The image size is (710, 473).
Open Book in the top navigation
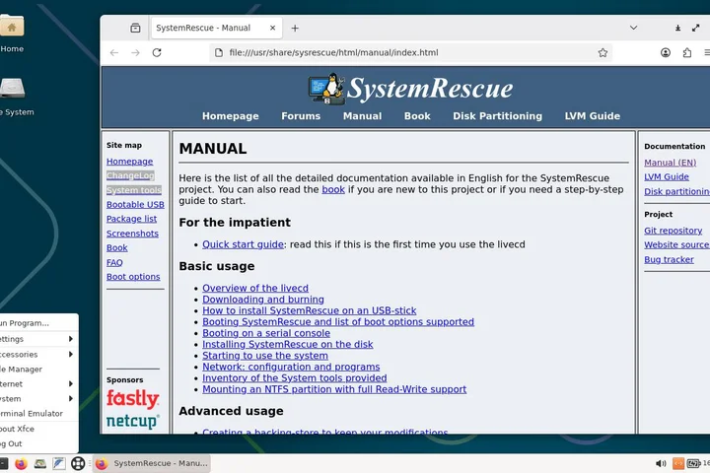pyautogui.click(x=417, y=116)
